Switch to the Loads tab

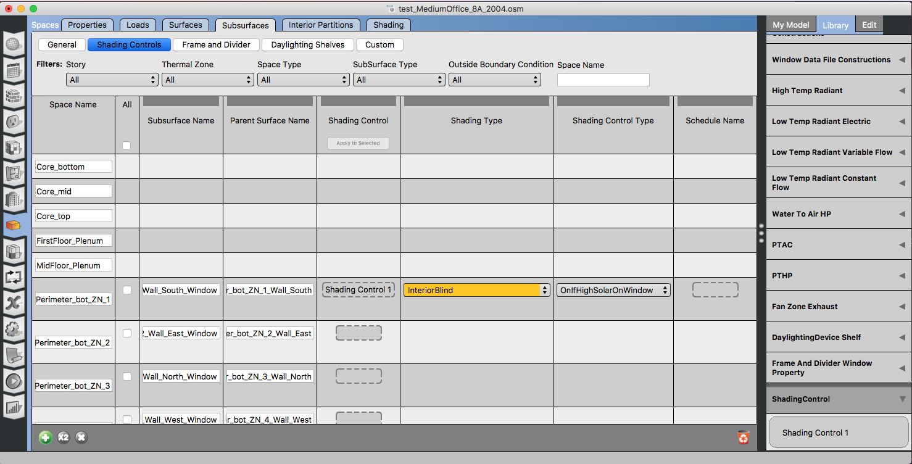pos(138,25)
